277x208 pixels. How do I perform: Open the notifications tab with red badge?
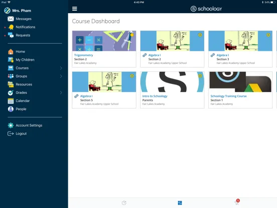click(x=237, y=202)
